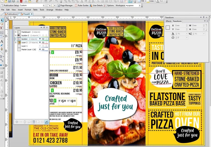Expand the Layer 2 tree
Screen dimensions: 211x147
tap(16, 42)
